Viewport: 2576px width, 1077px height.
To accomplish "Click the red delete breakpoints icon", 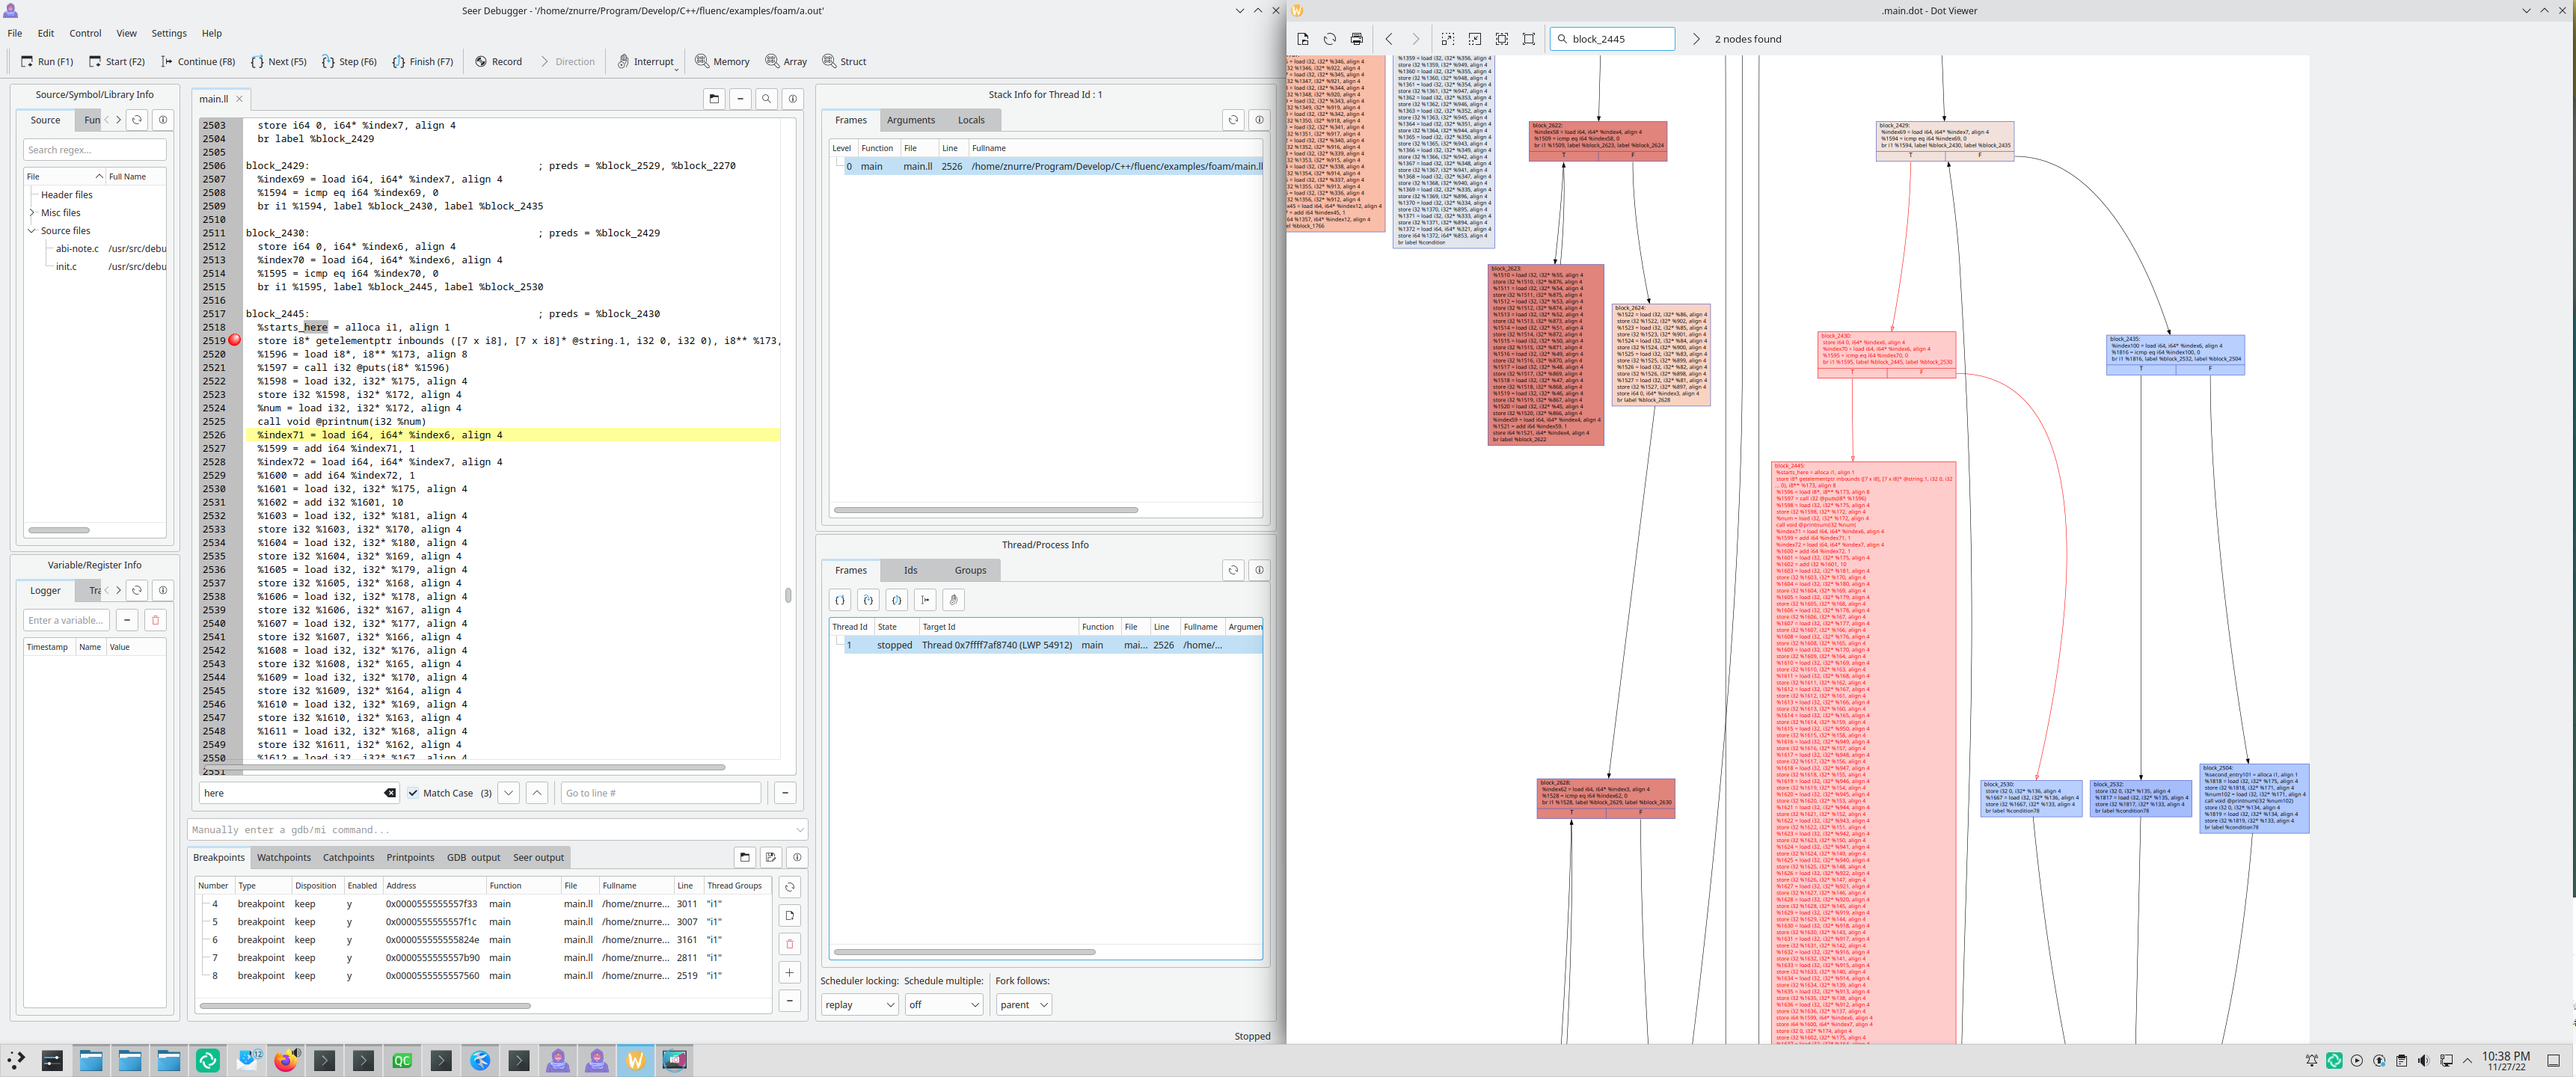I will tap(789, 944).
